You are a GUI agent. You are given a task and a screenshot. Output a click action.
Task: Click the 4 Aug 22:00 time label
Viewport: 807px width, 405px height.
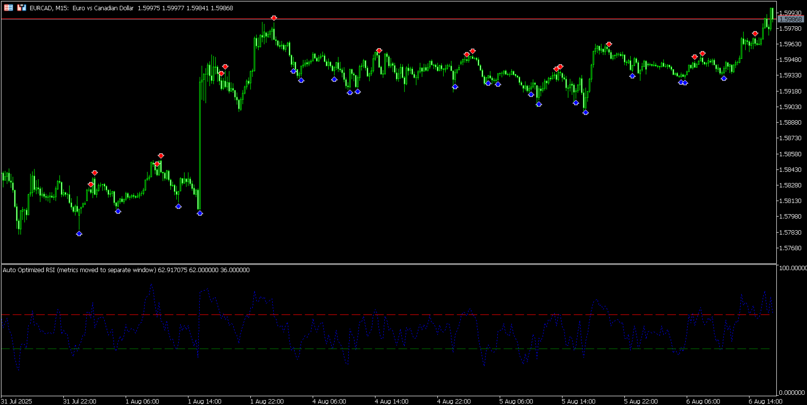click(x=454, y=401)
